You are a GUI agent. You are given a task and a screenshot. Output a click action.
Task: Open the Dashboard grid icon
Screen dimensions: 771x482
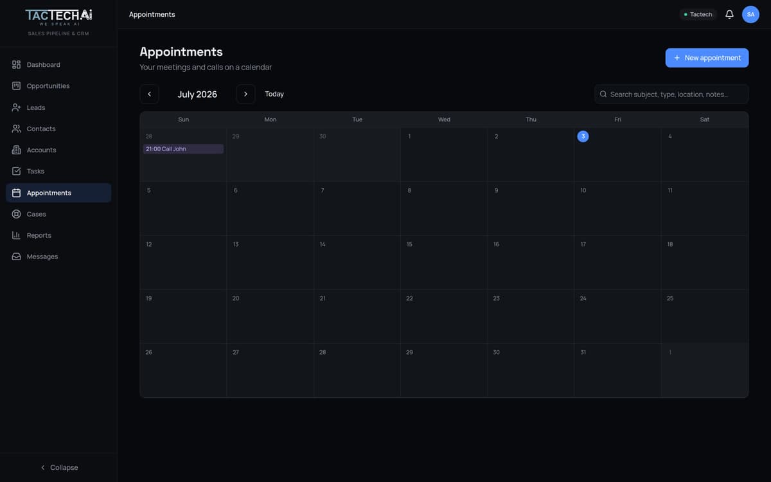point(17,65)
